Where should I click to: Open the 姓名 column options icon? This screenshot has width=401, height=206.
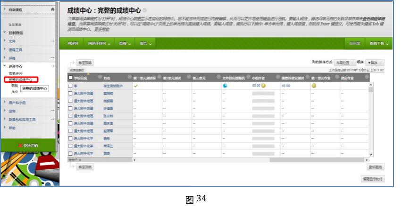[x=130, y=77]
